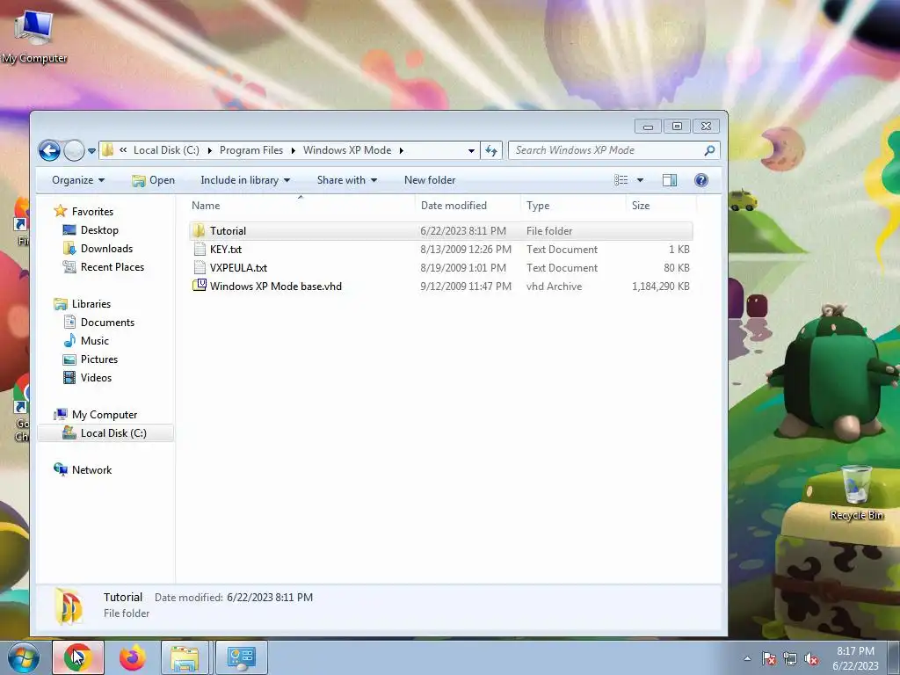Launch Firefox from the taskbar

click(133, 657)
